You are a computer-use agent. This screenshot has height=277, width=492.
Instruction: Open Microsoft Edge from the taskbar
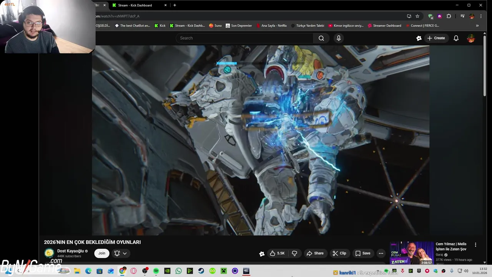[88, 271]
